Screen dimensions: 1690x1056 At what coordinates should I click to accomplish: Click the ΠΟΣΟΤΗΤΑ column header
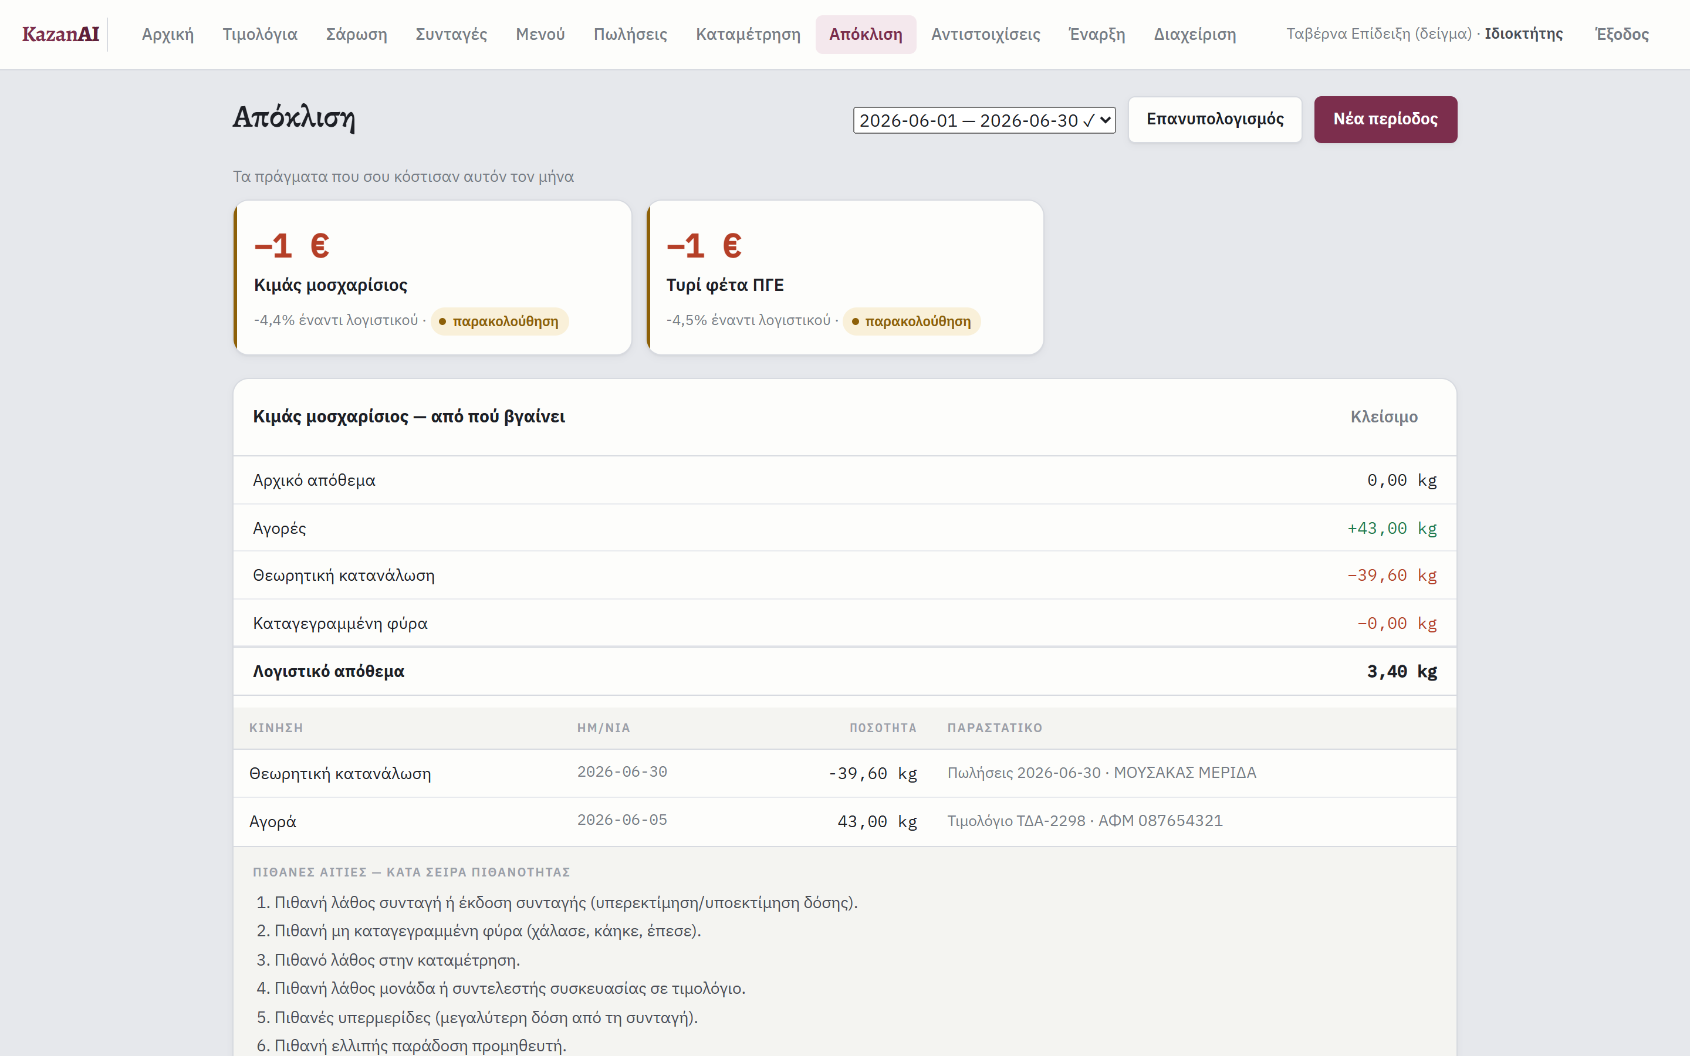click(x=883, y=727)
